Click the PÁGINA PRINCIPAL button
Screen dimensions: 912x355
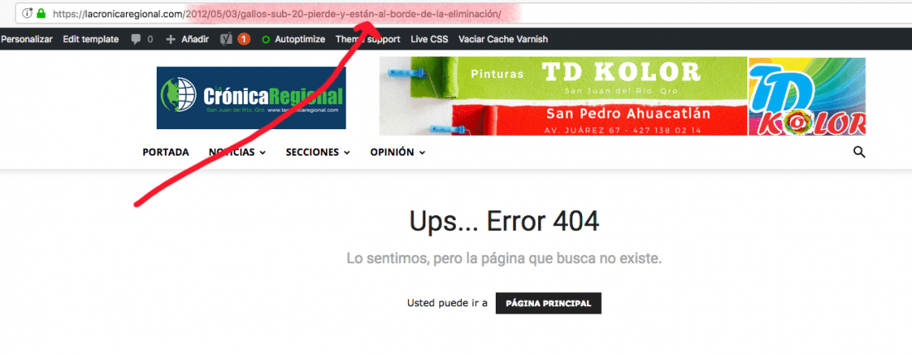tap(548, 304)
